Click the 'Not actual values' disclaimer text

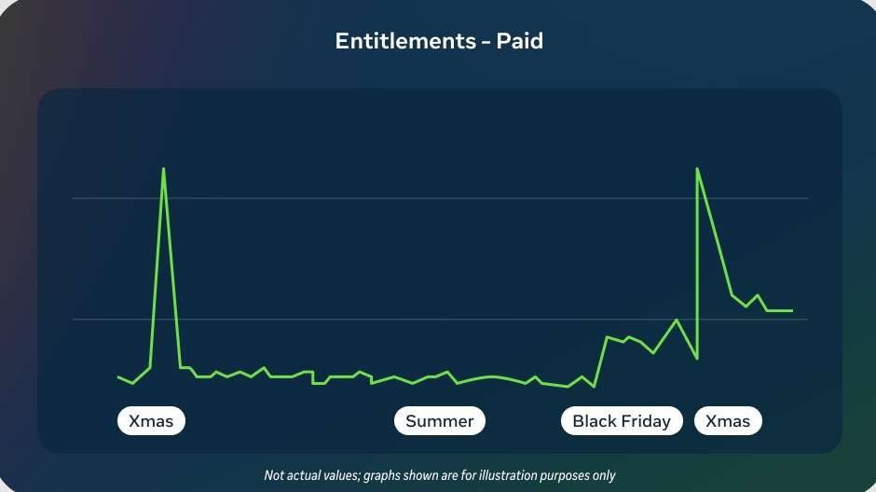(439, 475)
